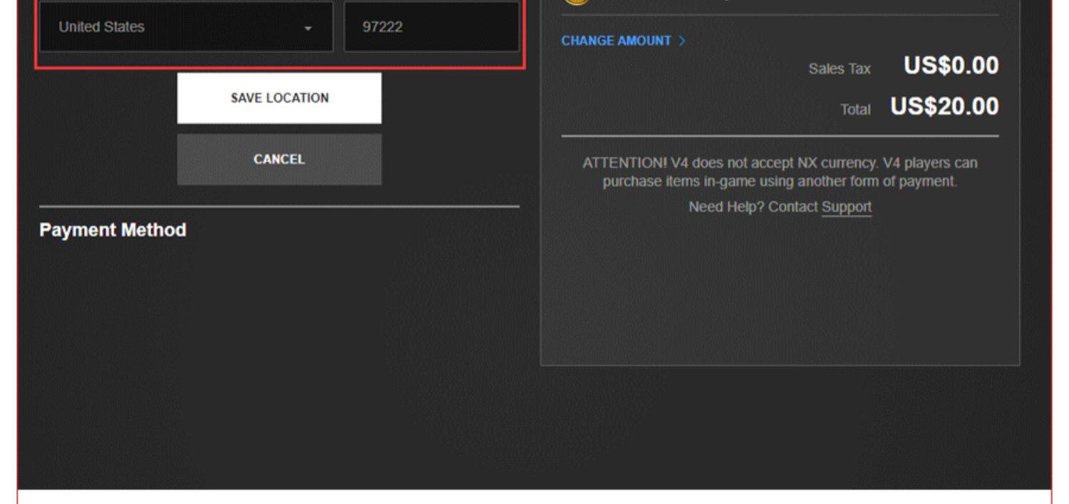Click the Need Help? Contact text
Screen dimensions: 1069x504
[754, 207]
